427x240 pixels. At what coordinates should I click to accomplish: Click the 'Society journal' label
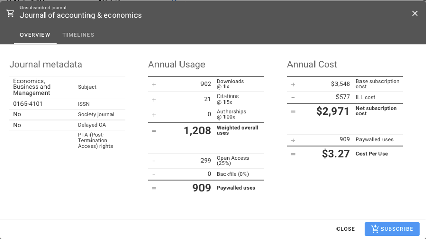[x=96, y=114]
